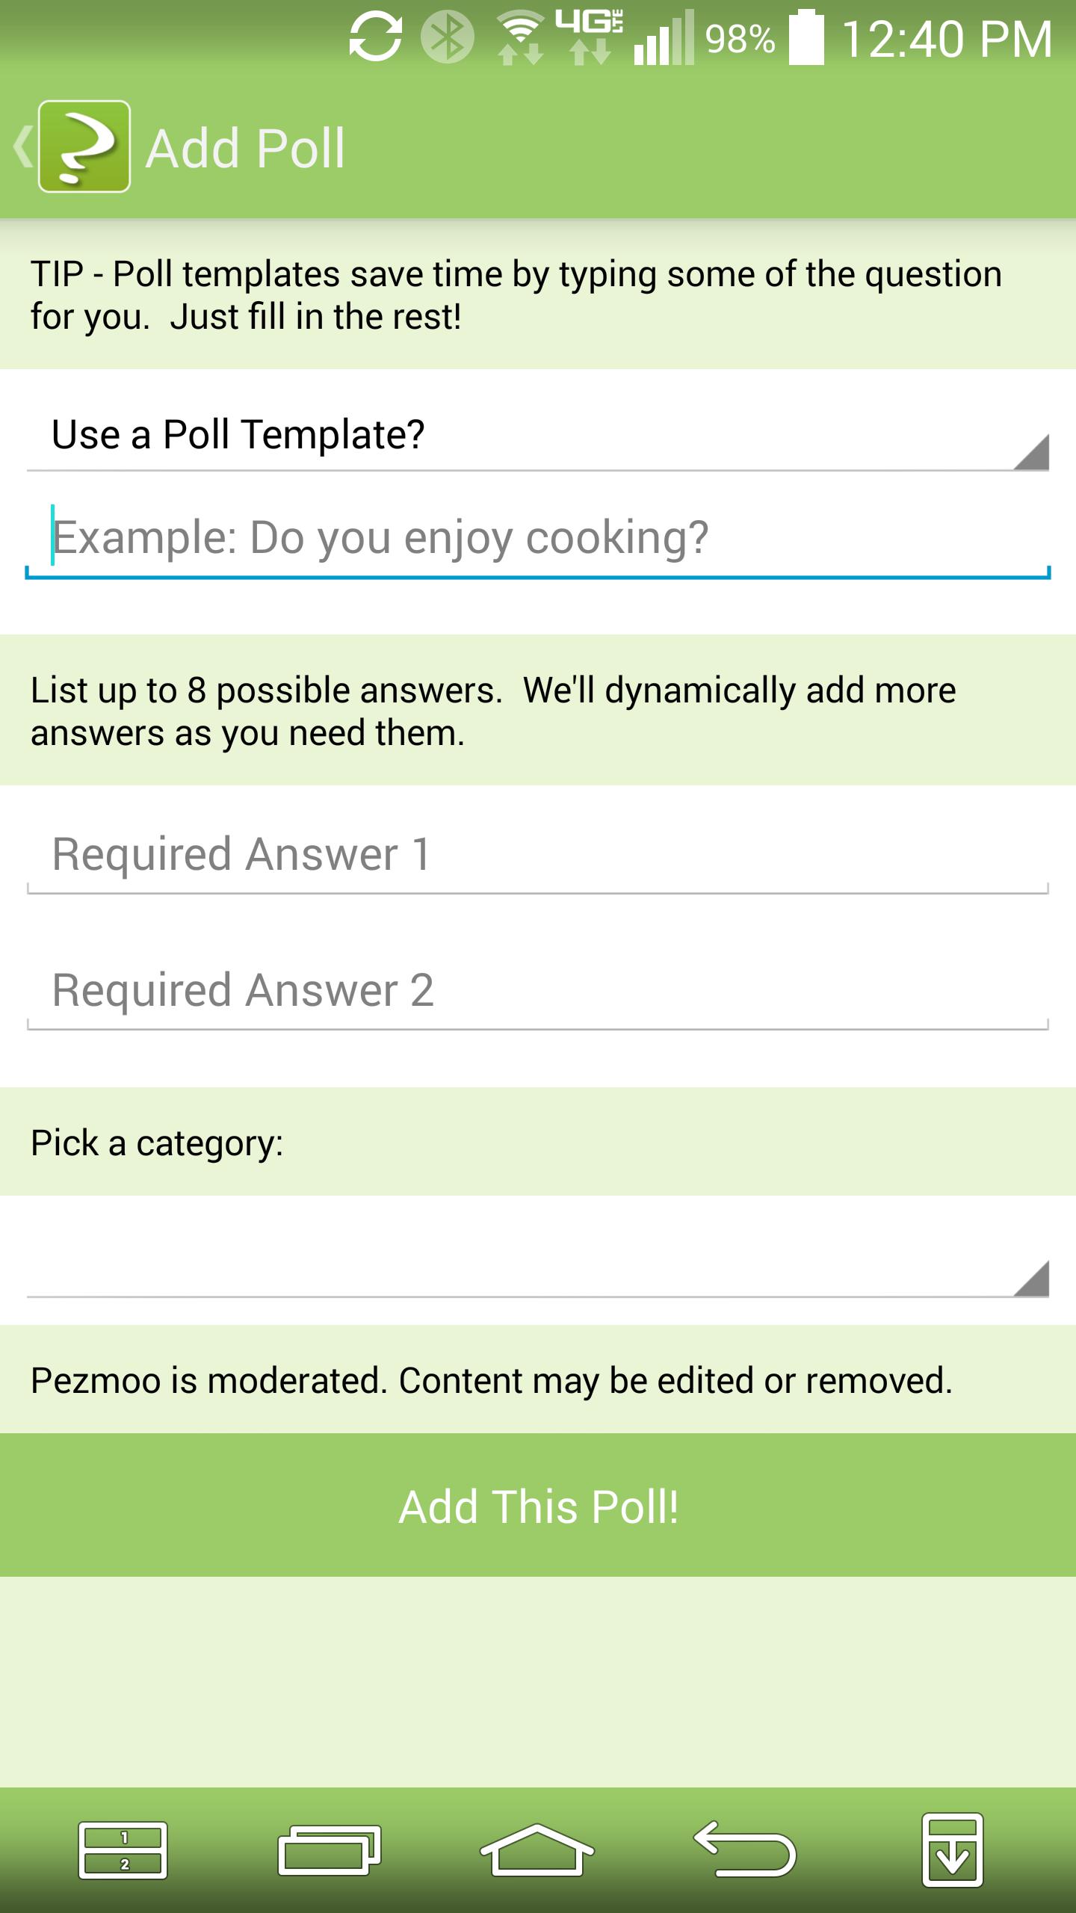Tap the Pezmoo question mark app icon
Screen dimensions: 1076x1913
pyautogui.click(x=84, y=146)
